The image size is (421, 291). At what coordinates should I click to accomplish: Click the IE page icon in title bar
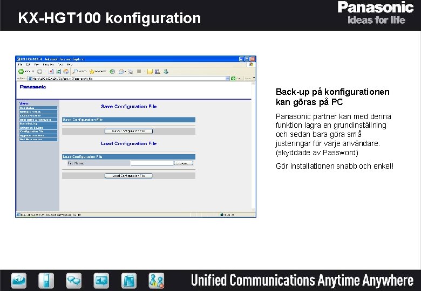point(18,59)
